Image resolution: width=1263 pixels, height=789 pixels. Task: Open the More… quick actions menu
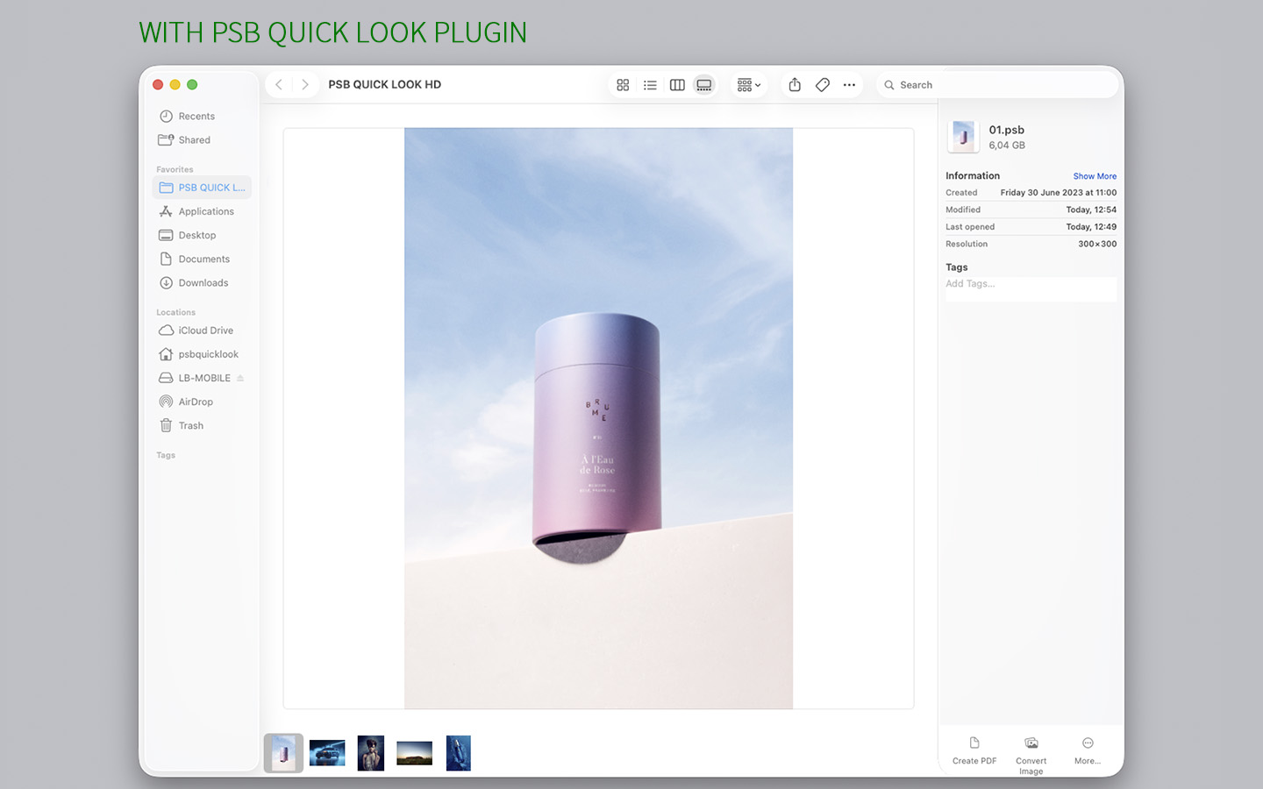click(1088, 750)
